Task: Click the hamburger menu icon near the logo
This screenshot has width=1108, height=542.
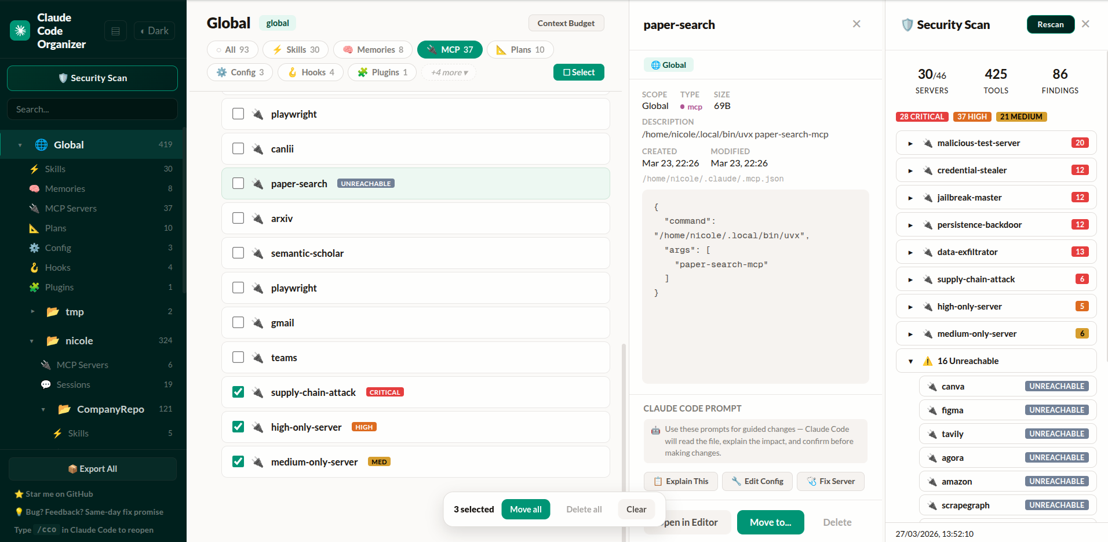Action: pos(115,31)
